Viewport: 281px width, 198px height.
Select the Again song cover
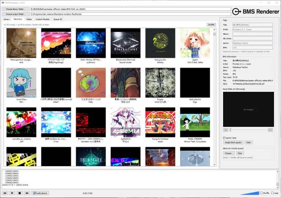pyautogui.click(x=195, y=43)
